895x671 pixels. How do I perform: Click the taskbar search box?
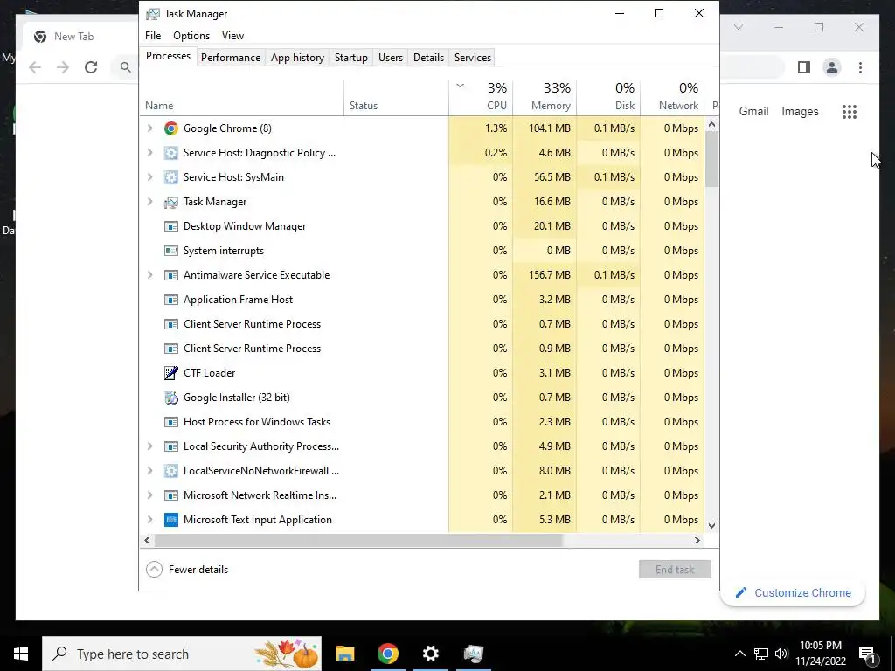click(x=182, y=654)
